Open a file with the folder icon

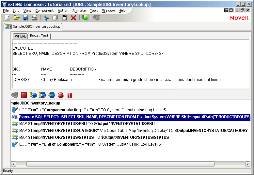point(17,18)
